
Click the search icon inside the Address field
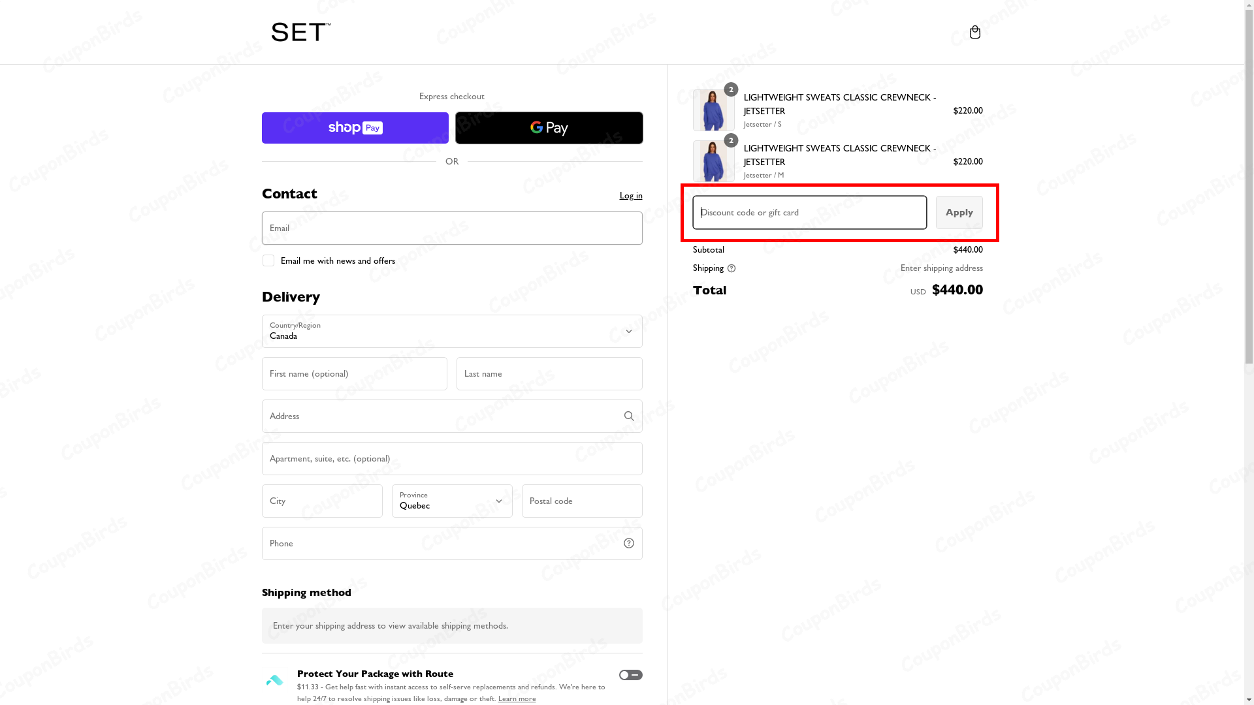point(628,416)
